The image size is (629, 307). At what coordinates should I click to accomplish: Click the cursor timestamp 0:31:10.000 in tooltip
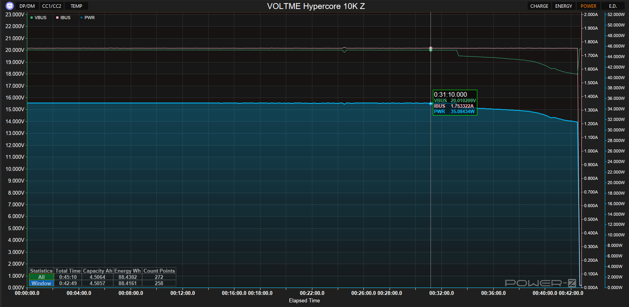(450, 94)
